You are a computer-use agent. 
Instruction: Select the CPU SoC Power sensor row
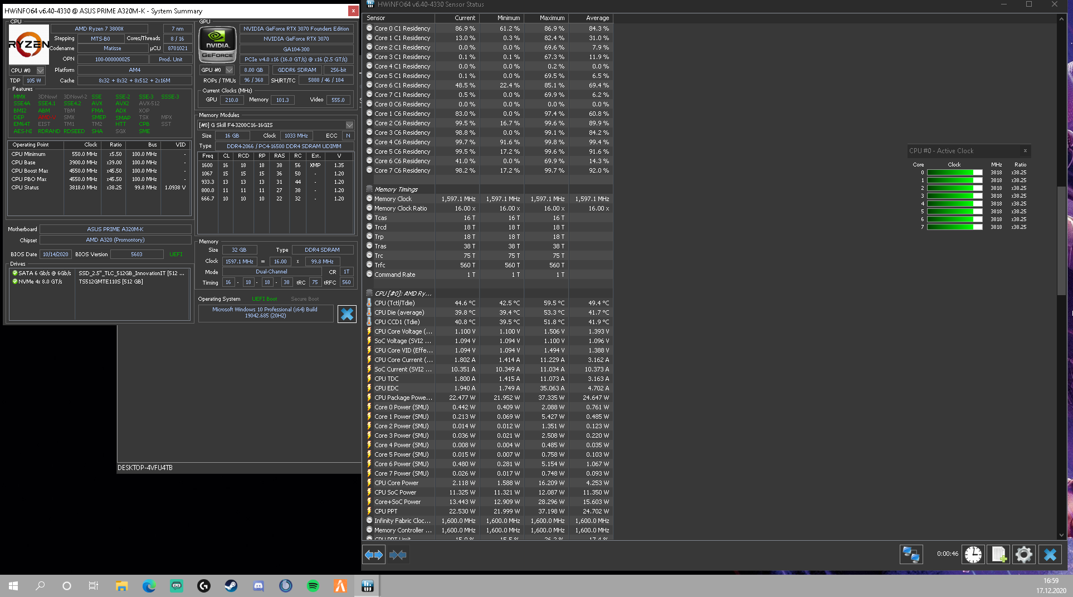click(x=488, y=492)
